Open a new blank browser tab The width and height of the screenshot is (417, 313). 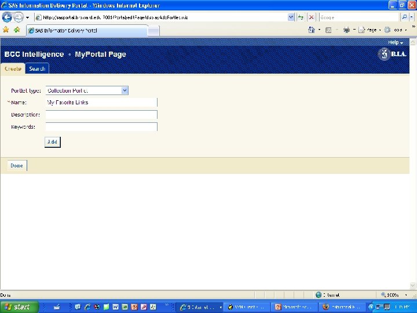153,31
